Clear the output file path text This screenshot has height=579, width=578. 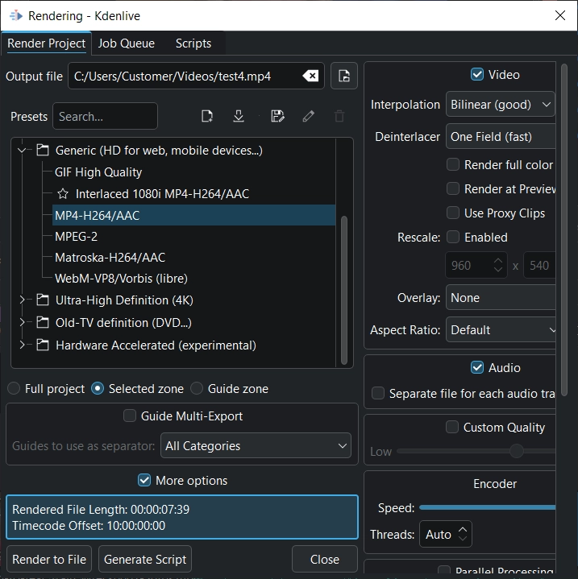[x=310, y=77]
